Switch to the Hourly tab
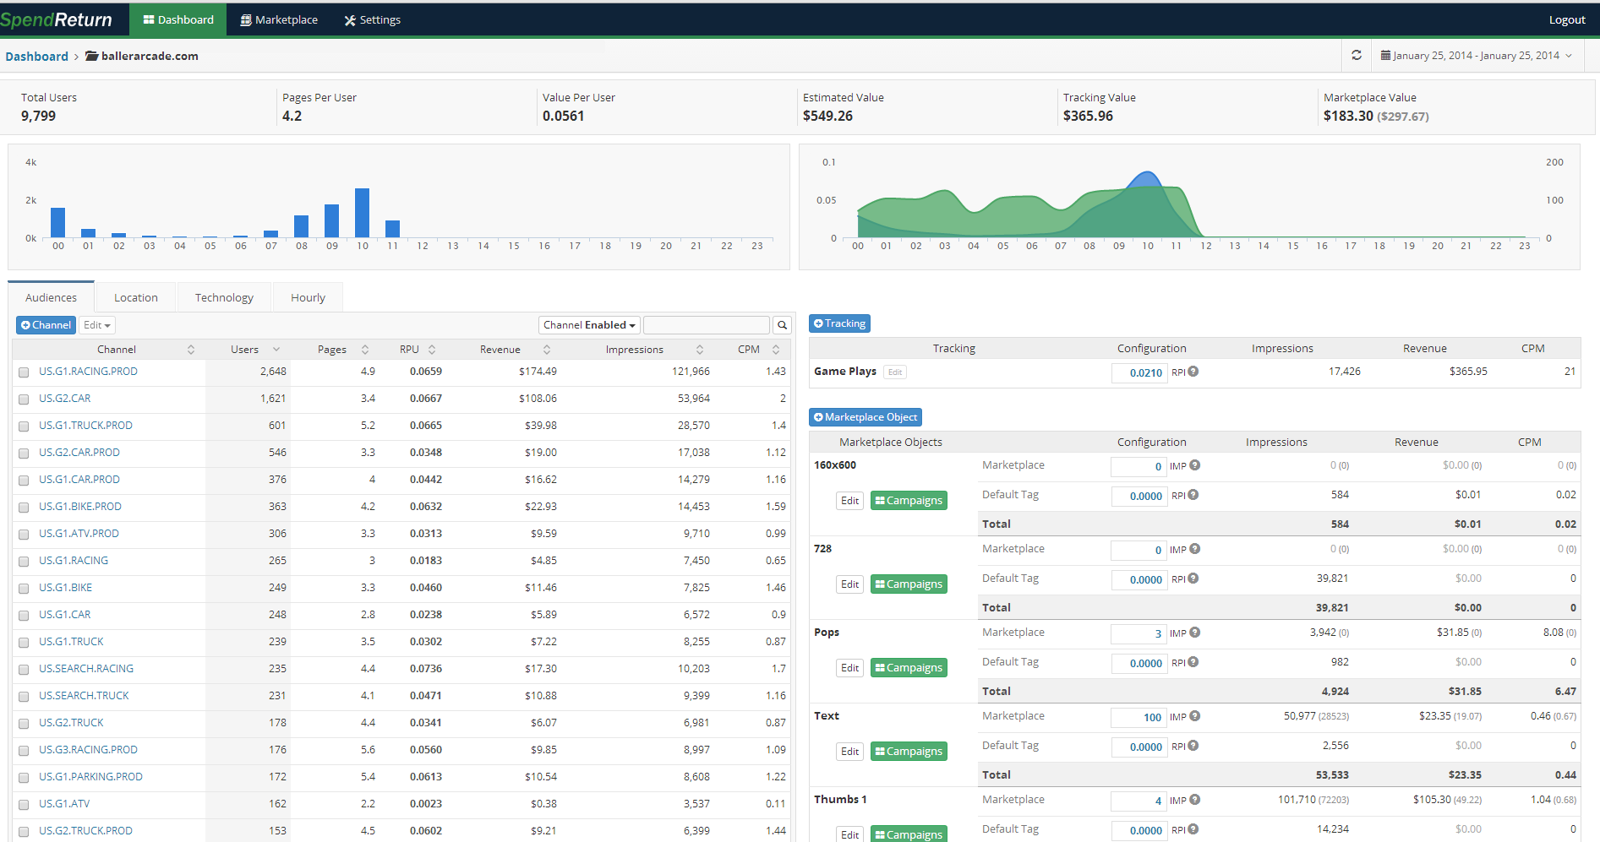The height and width of the screenshot is (842, 1600). [307, 296]
